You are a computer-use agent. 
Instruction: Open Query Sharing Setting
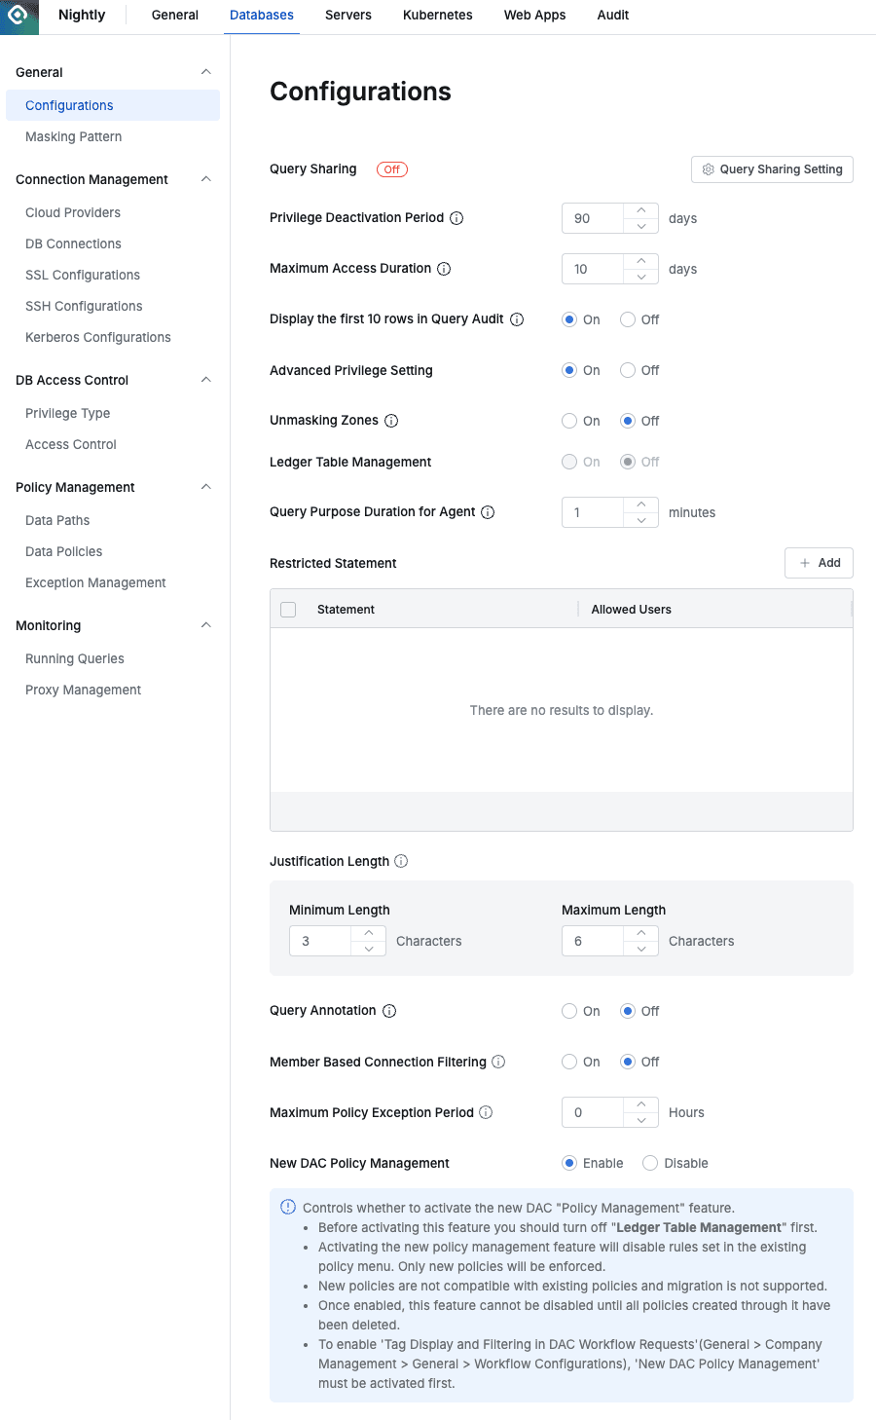772,169
